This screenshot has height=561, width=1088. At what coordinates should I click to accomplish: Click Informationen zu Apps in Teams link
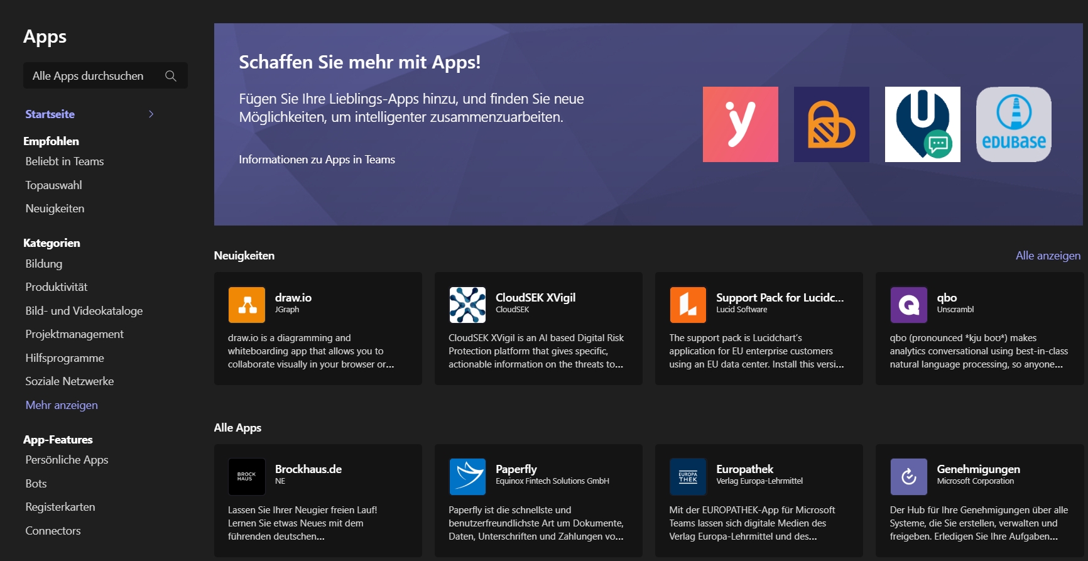coord(317,160)
